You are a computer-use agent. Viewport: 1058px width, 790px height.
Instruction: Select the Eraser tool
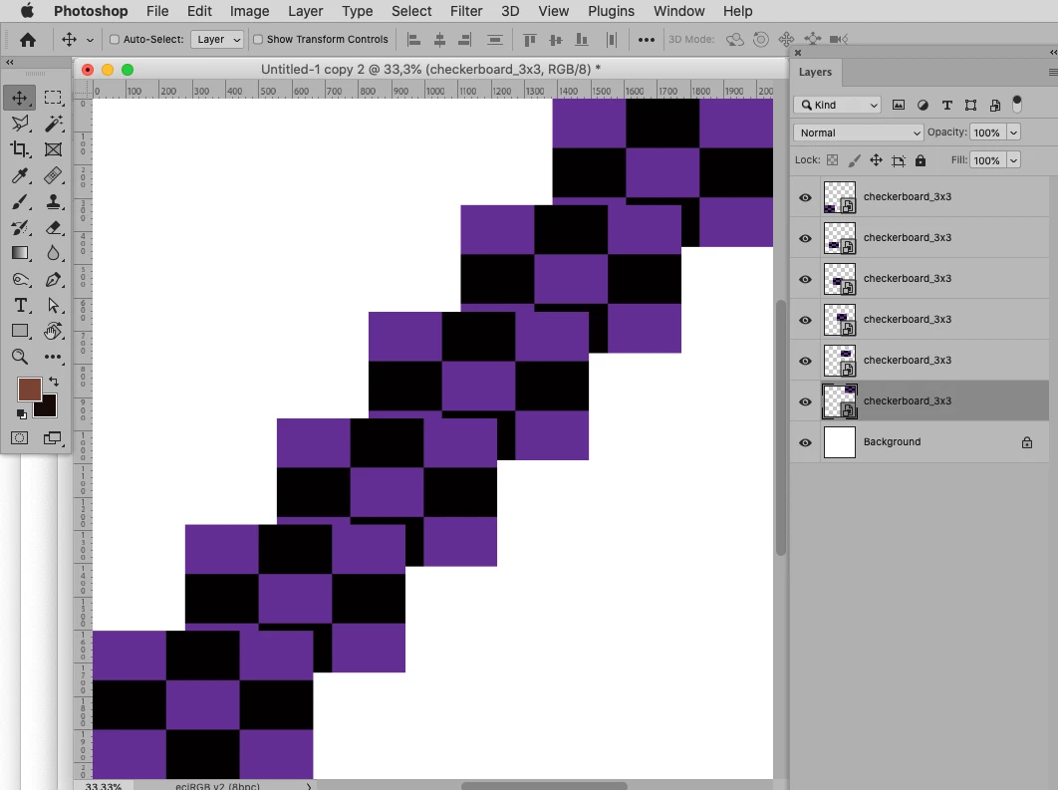point(53,227)
